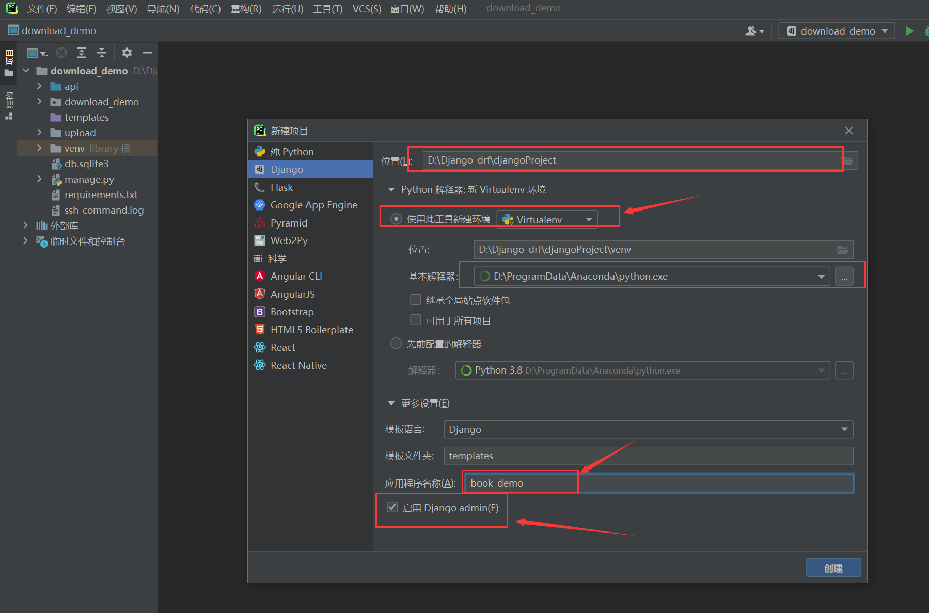Click the 结构 side tool window tab
Image resolution: width=929 pixels, height=613 pixels.
(9, 106)
